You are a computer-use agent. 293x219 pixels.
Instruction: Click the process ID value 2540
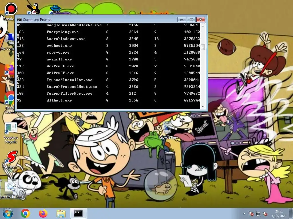click(x=134, y=39)
